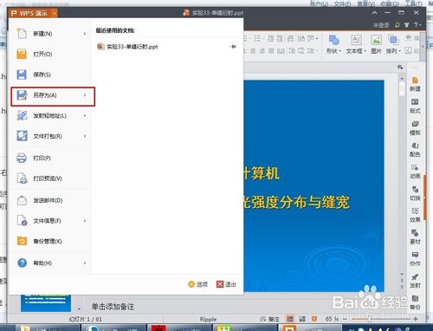Viewport: 433px width, 331px height.
Task: Expand the 帮助(H) submenu arrow
Action: (x=85, y=263)
